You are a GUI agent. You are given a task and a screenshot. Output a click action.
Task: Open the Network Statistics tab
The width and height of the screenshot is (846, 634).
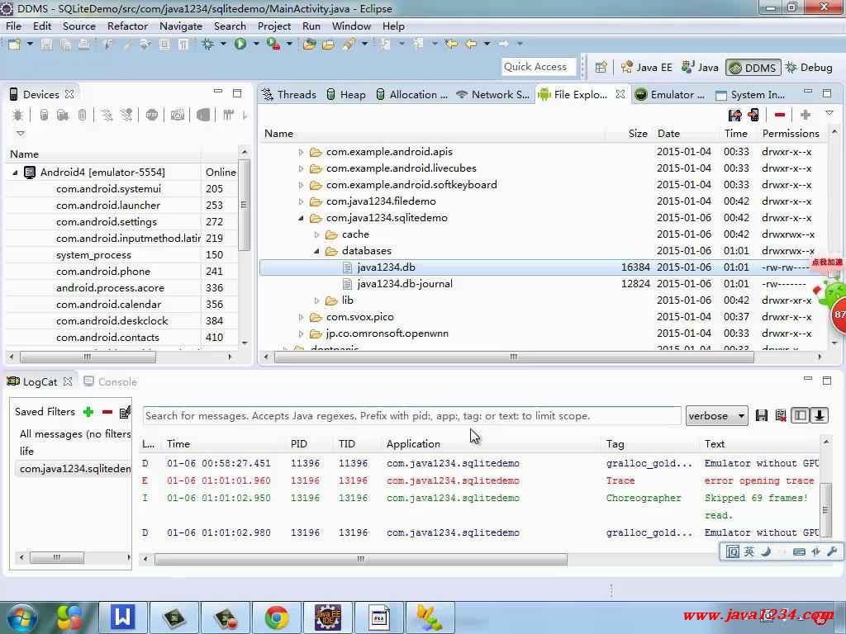[x=492, y=94]
